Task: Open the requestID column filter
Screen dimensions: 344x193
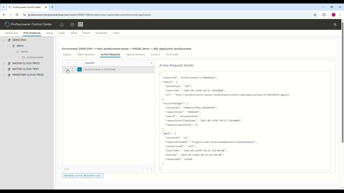Action: click(x=152, y=63)
